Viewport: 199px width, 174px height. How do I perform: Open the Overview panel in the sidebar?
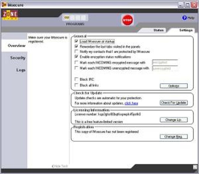14,46
